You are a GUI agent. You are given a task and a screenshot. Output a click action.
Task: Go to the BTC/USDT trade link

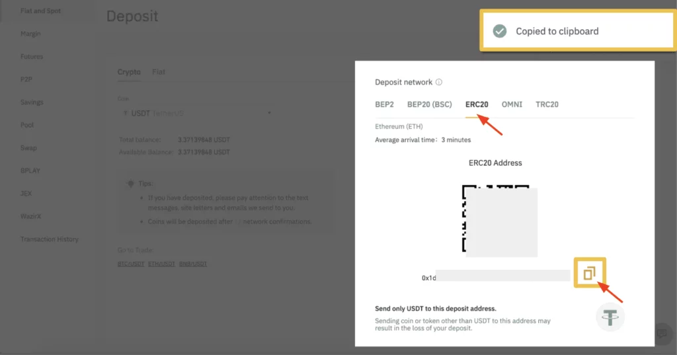[x=131, y=264]
